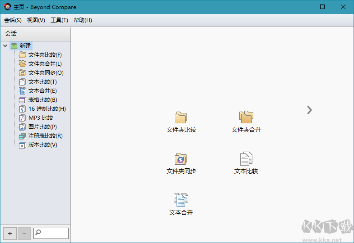This screenshot has width=354, height=243.
Task: Show next page of session types arrow
Action: point(310,110)
